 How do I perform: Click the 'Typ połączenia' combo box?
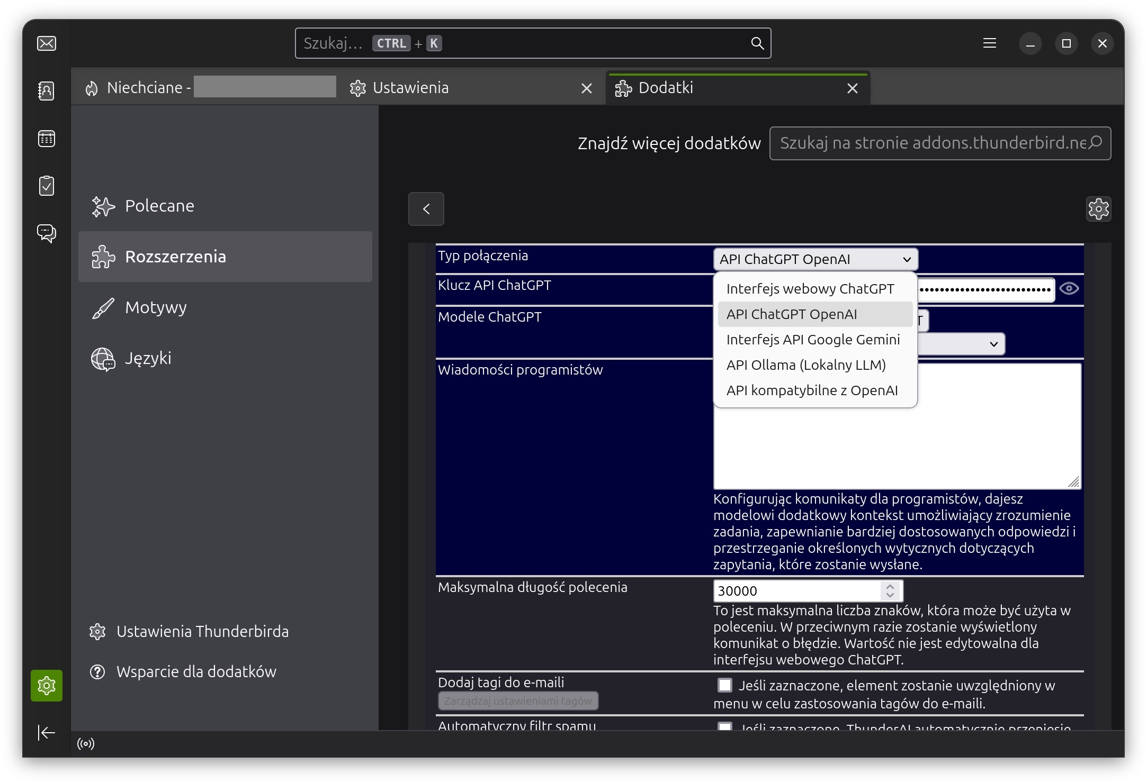pos(815,259)
